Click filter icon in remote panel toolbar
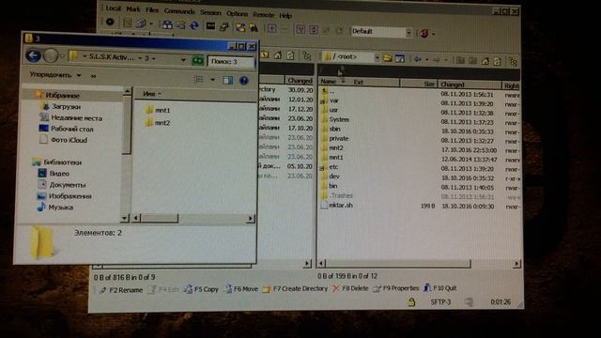This screenshot has height=338, width=601. [399, 58]
